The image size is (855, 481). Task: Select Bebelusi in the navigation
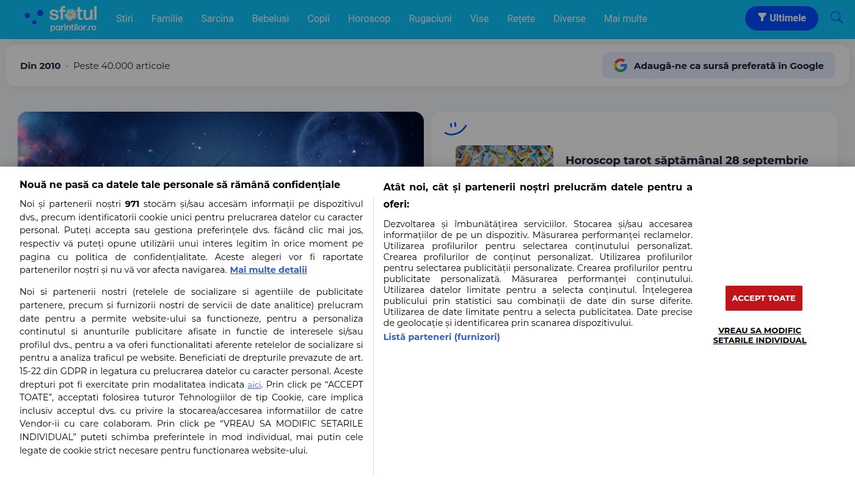coord(271,19)
